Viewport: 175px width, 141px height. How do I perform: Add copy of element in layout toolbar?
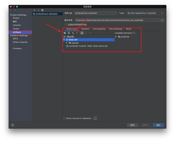(x=73, y=33)
